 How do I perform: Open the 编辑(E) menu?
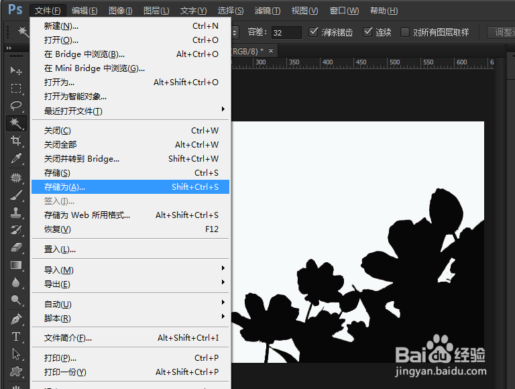point(84,11)
